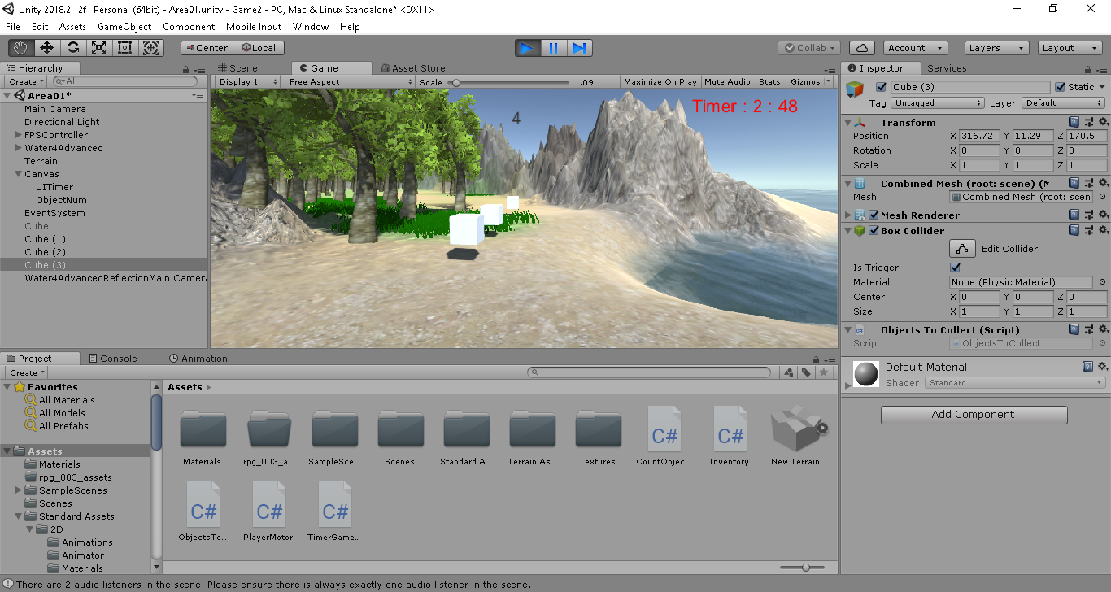Expand SampleScenes folder in Project tree
Viewport: 1111px width, 592px height.
[18, 490]
